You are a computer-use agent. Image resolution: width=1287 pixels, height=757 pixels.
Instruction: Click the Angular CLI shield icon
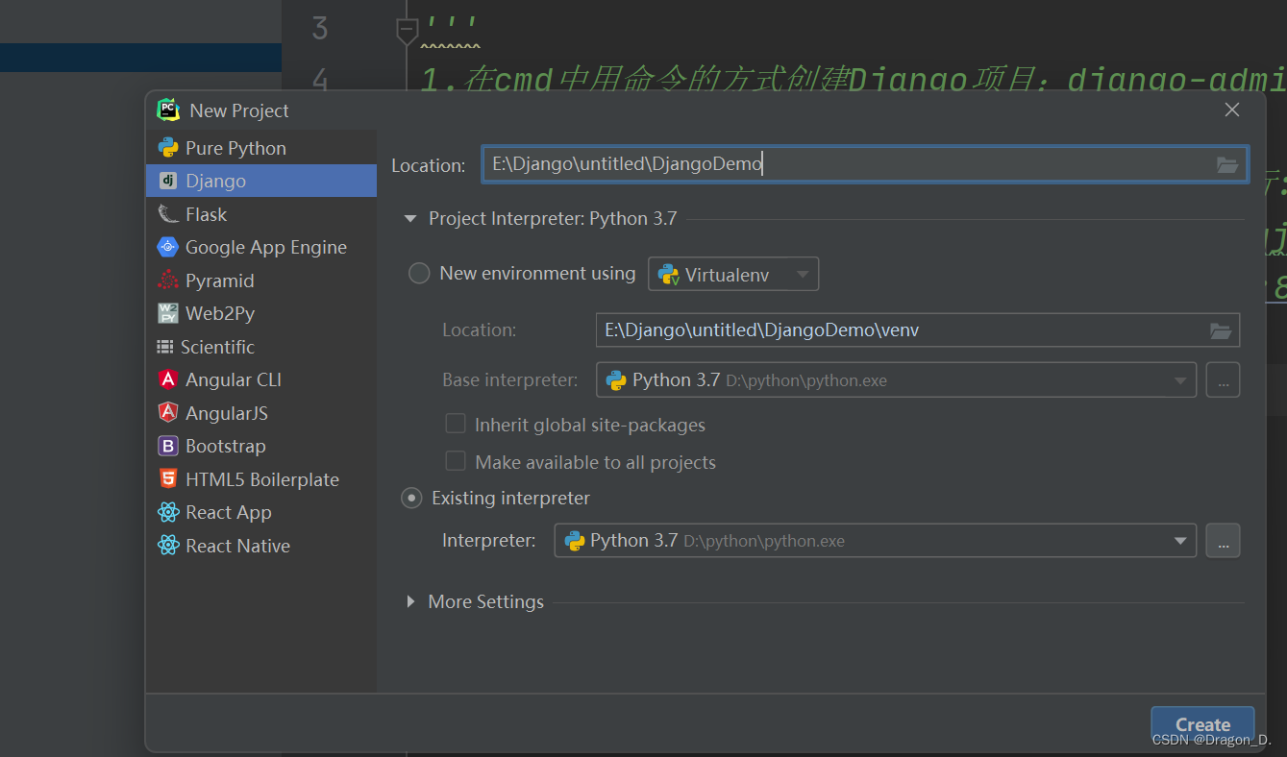pos(168,379)
